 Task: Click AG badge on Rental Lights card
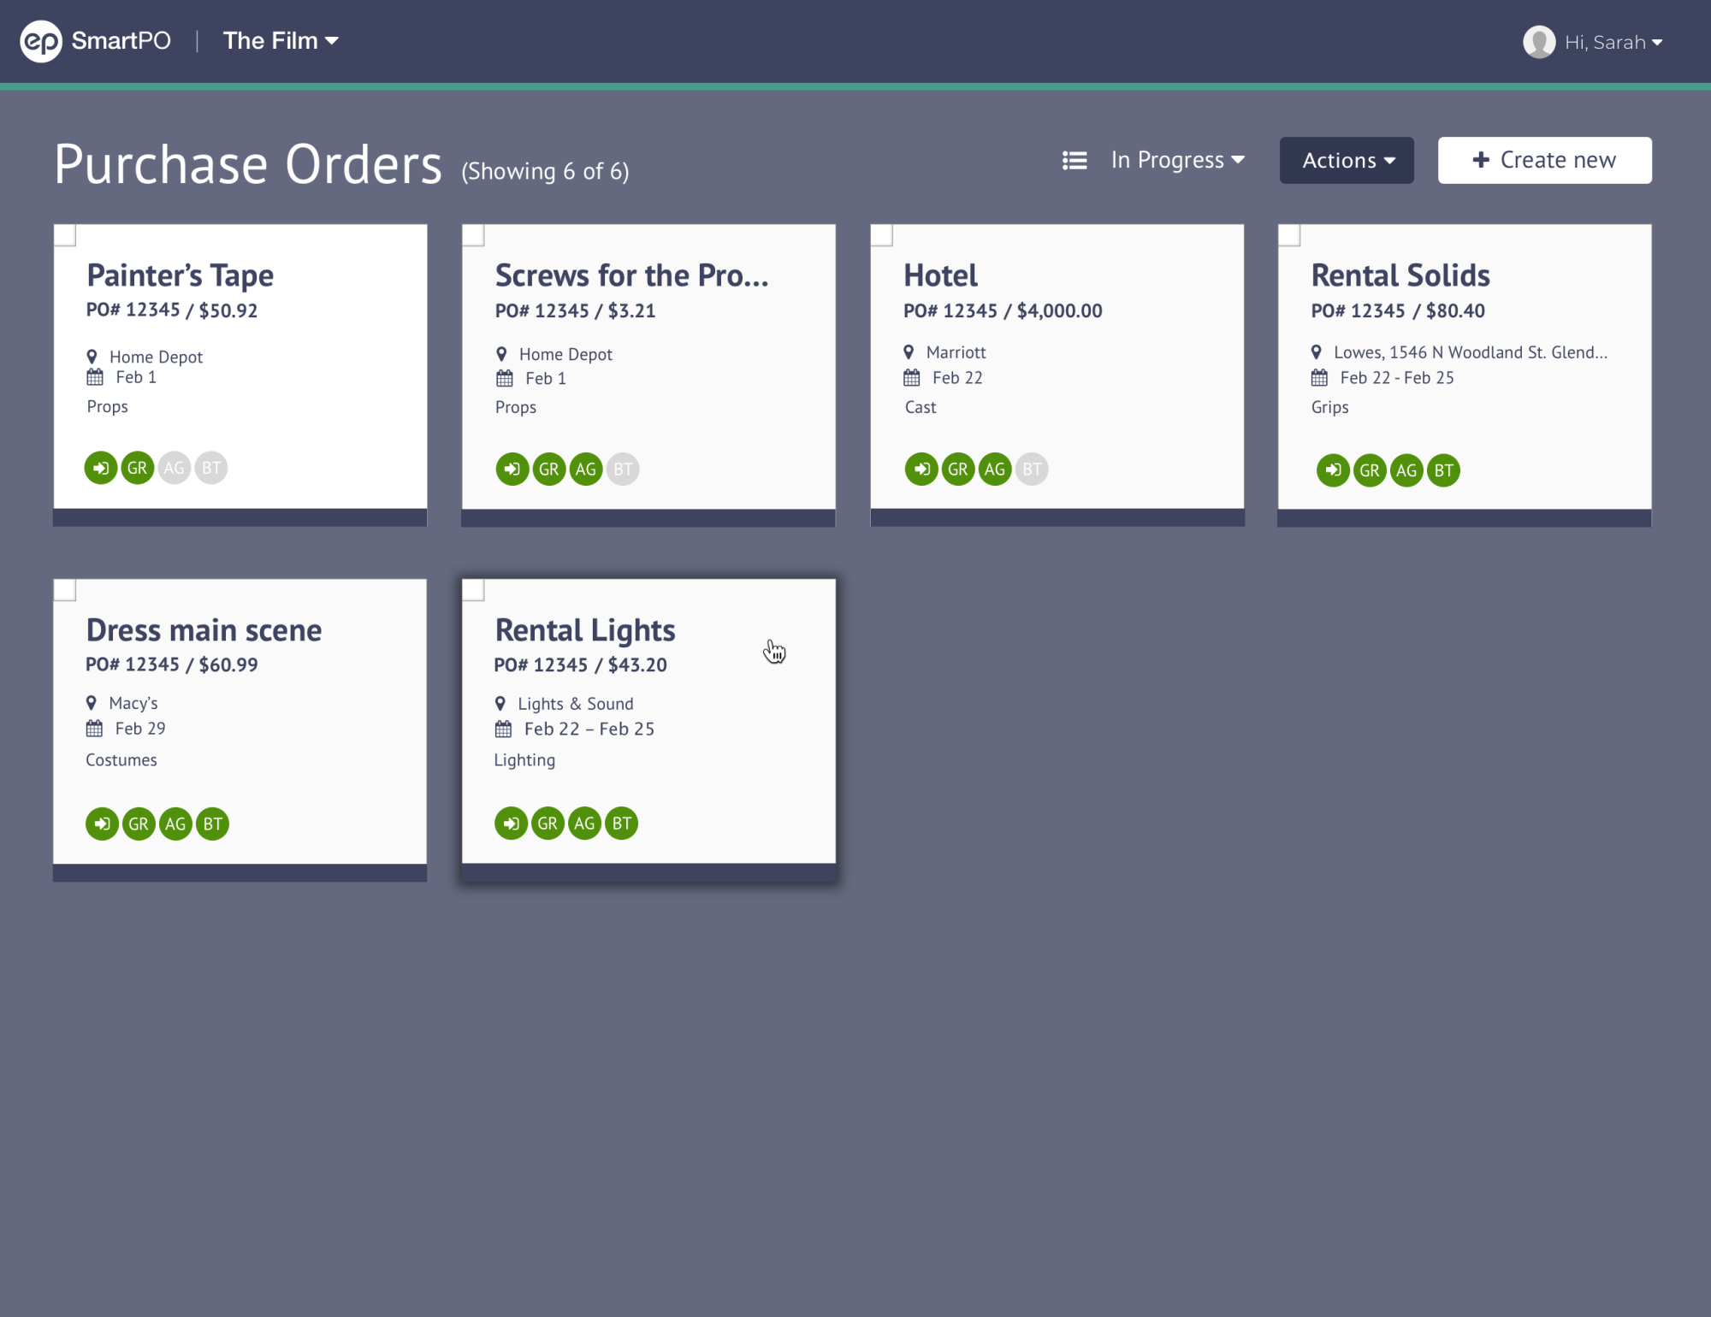[x=584, y=824]
